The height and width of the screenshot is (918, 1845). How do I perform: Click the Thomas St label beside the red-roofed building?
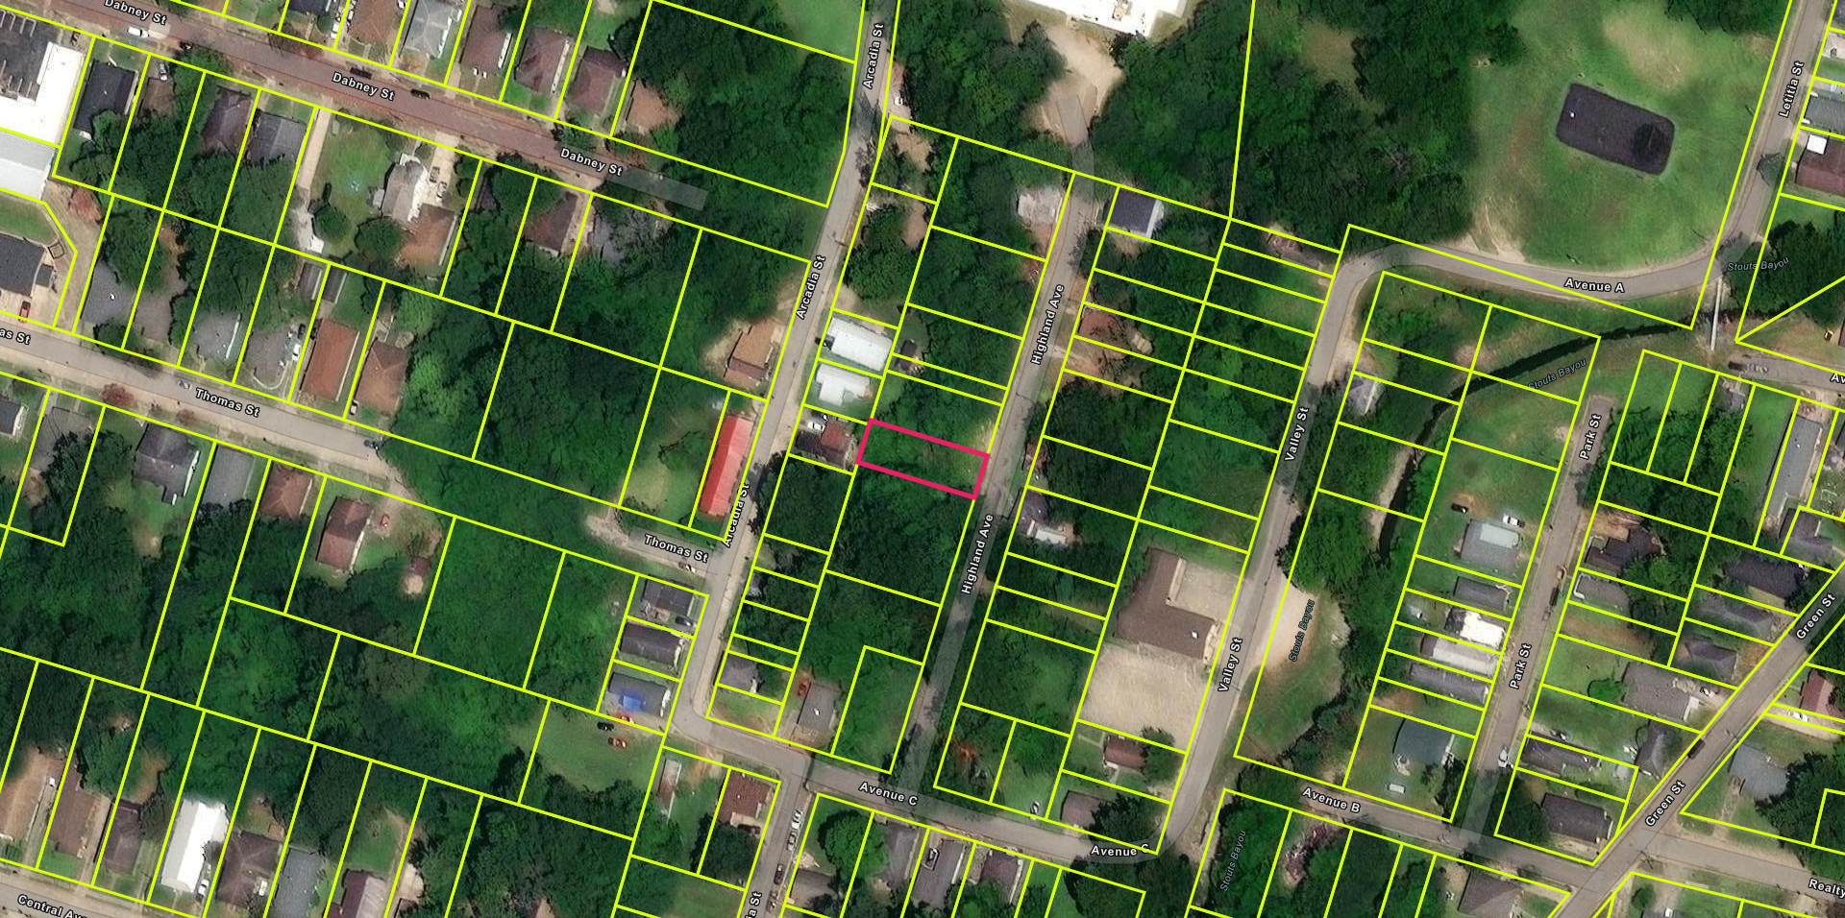[676, 548]
